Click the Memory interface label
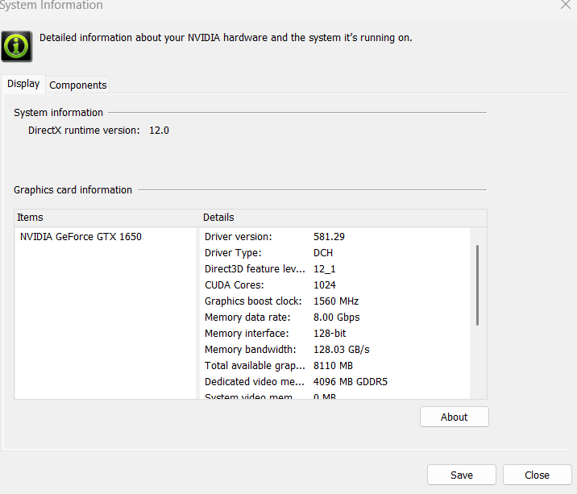577x494 pixels. 247,334
